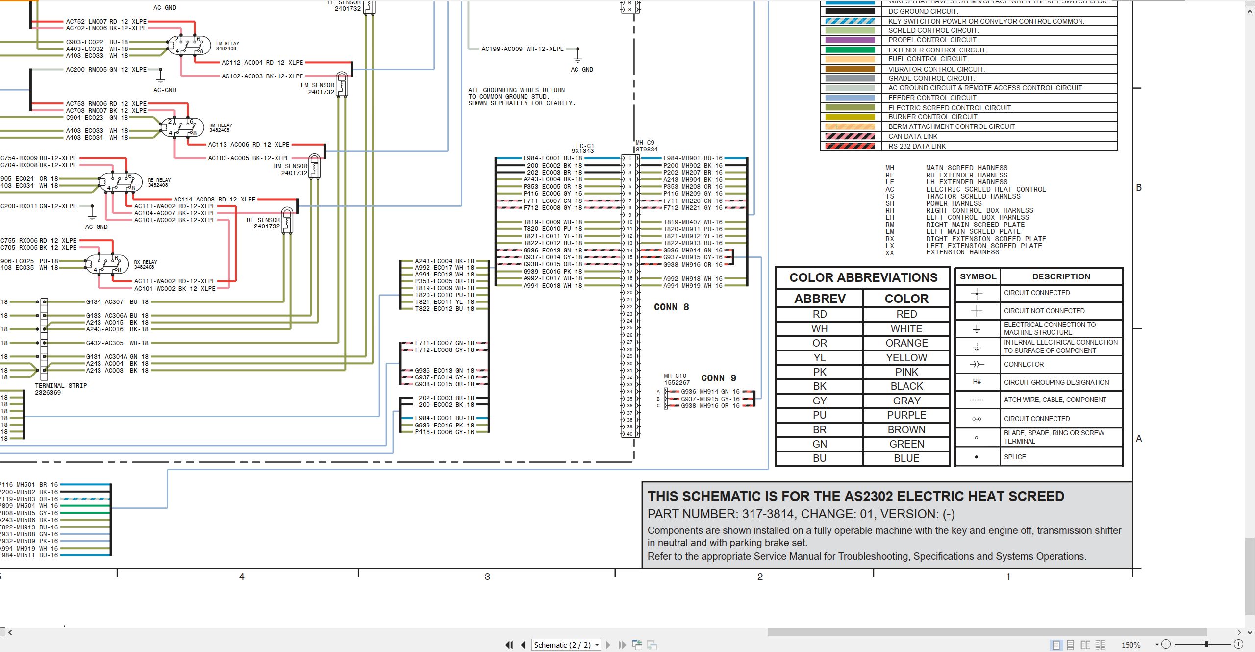Click the 'RE SENSOR' label
Screen dimensions: 1255x652
point(263,220)
